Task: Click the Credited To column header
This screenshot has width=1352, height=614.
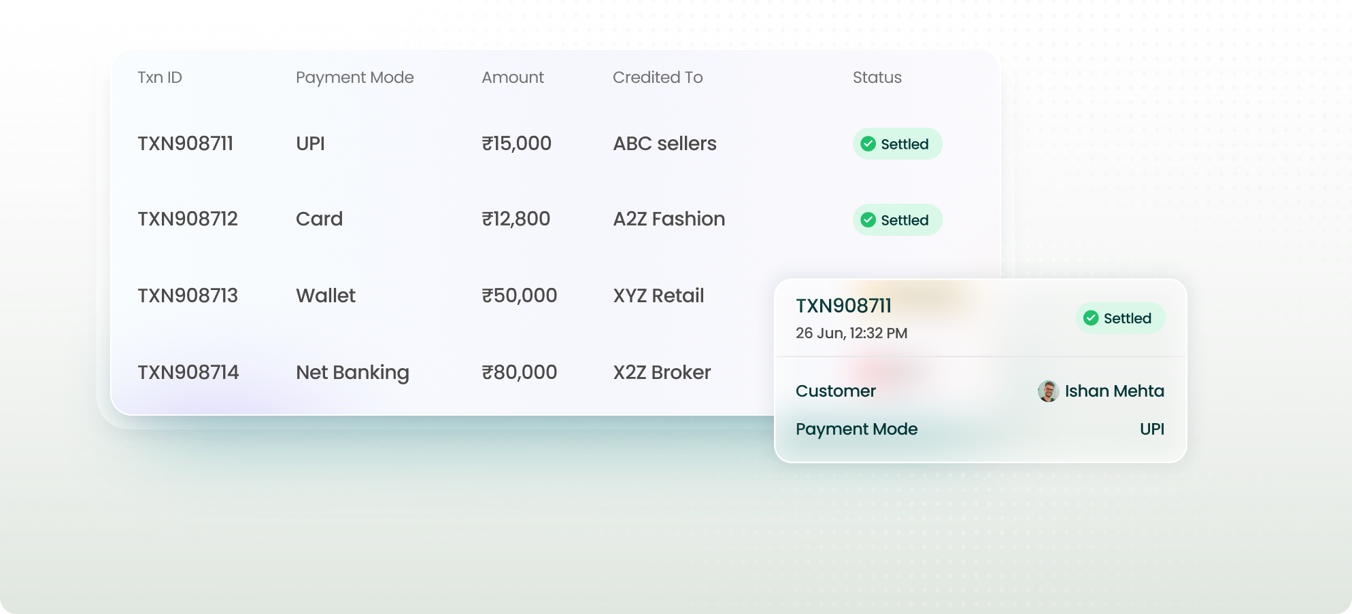Action: tap(658, 77)
